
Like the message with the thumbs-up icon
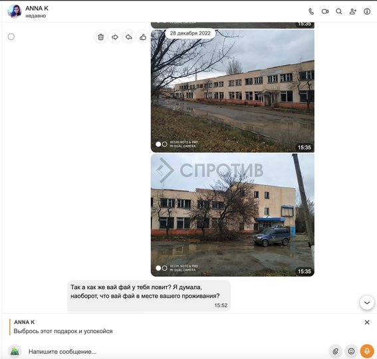tap(143, 37)
